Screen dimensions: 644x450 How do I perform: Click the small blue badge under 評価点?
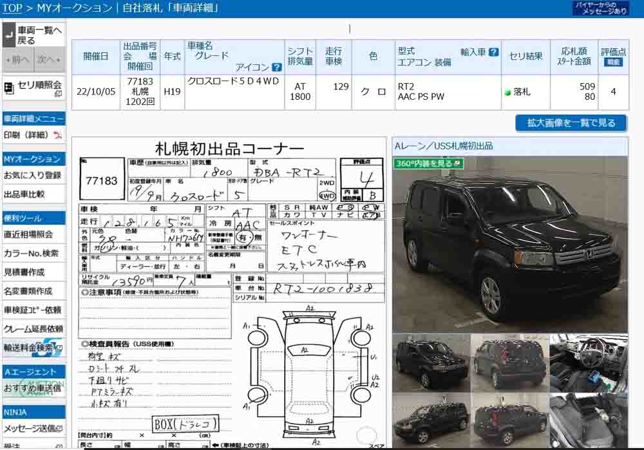(x=613, y=62)
